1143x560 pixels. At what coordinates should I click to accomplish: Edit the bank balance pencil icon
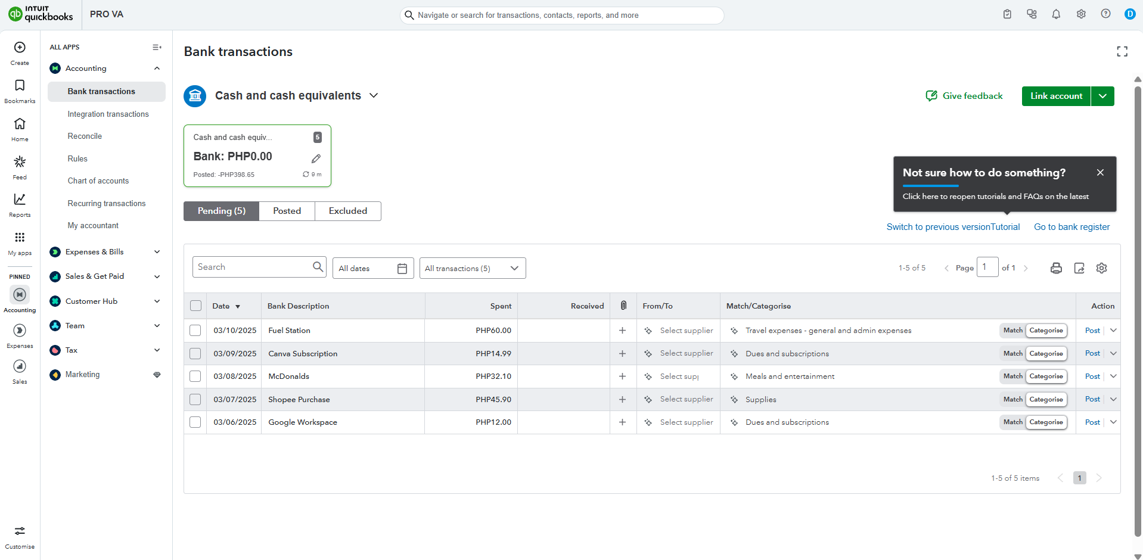316,158
